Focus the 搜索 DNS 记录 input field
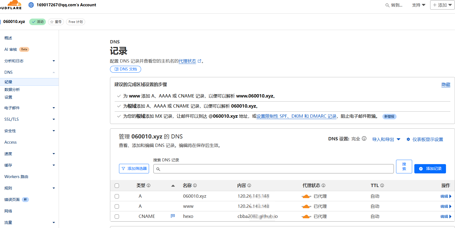455x228 pixels. point(273,169)
